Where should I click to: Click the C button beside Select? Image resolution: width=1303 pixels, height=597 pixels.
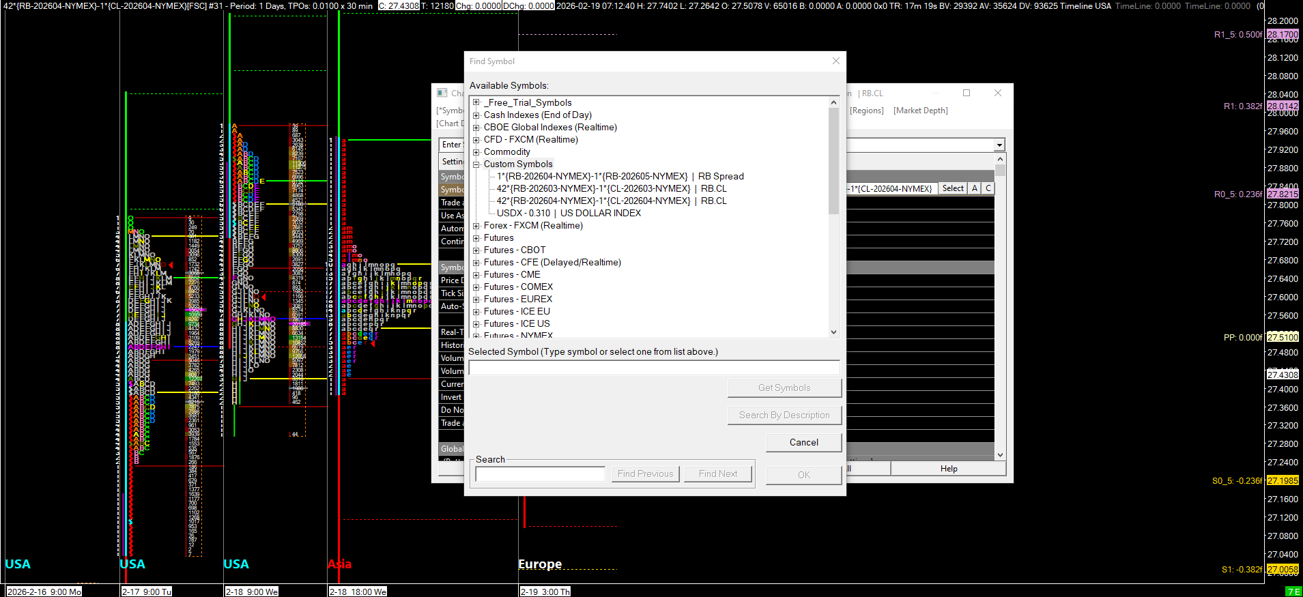pyautogui.click(x=988, y=188)
